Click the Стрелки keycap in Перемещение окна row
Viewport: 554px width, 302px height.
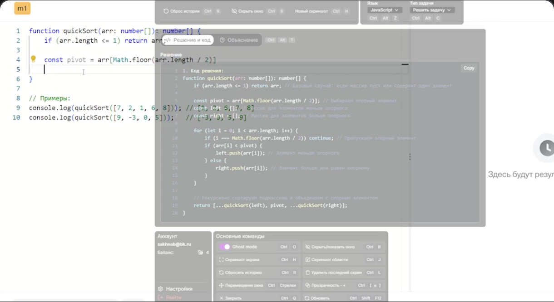(x=288, y=285)
